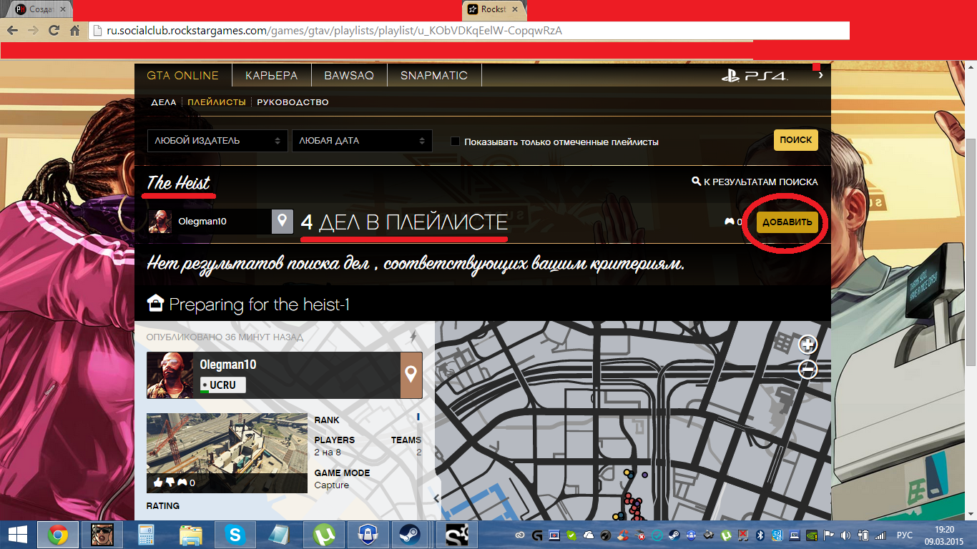The width and height of the screenshot is (977, 549).
Task: Follow the 'К результатам поиска' link
Action: pos(761,182)
